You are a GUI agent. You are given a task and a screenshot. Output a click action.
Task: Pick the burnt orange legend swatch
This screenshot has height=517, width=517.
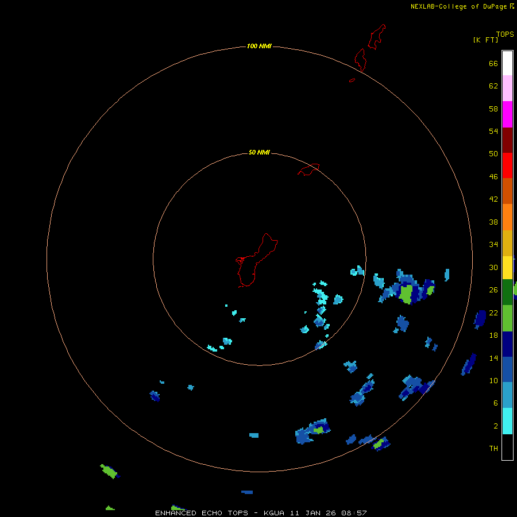pos(507,191)
